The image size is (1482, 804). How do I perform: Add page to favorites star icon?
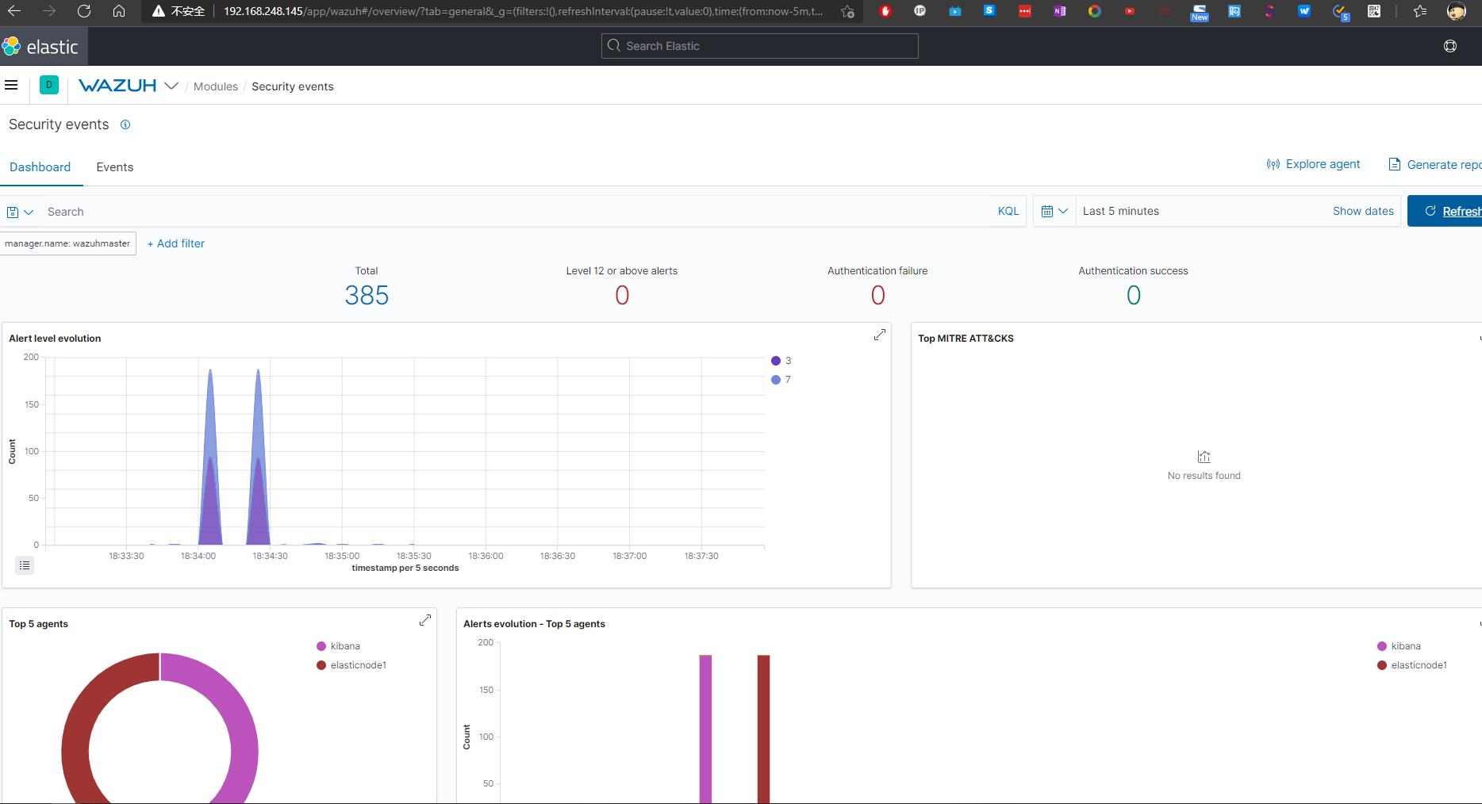point(847,11)
